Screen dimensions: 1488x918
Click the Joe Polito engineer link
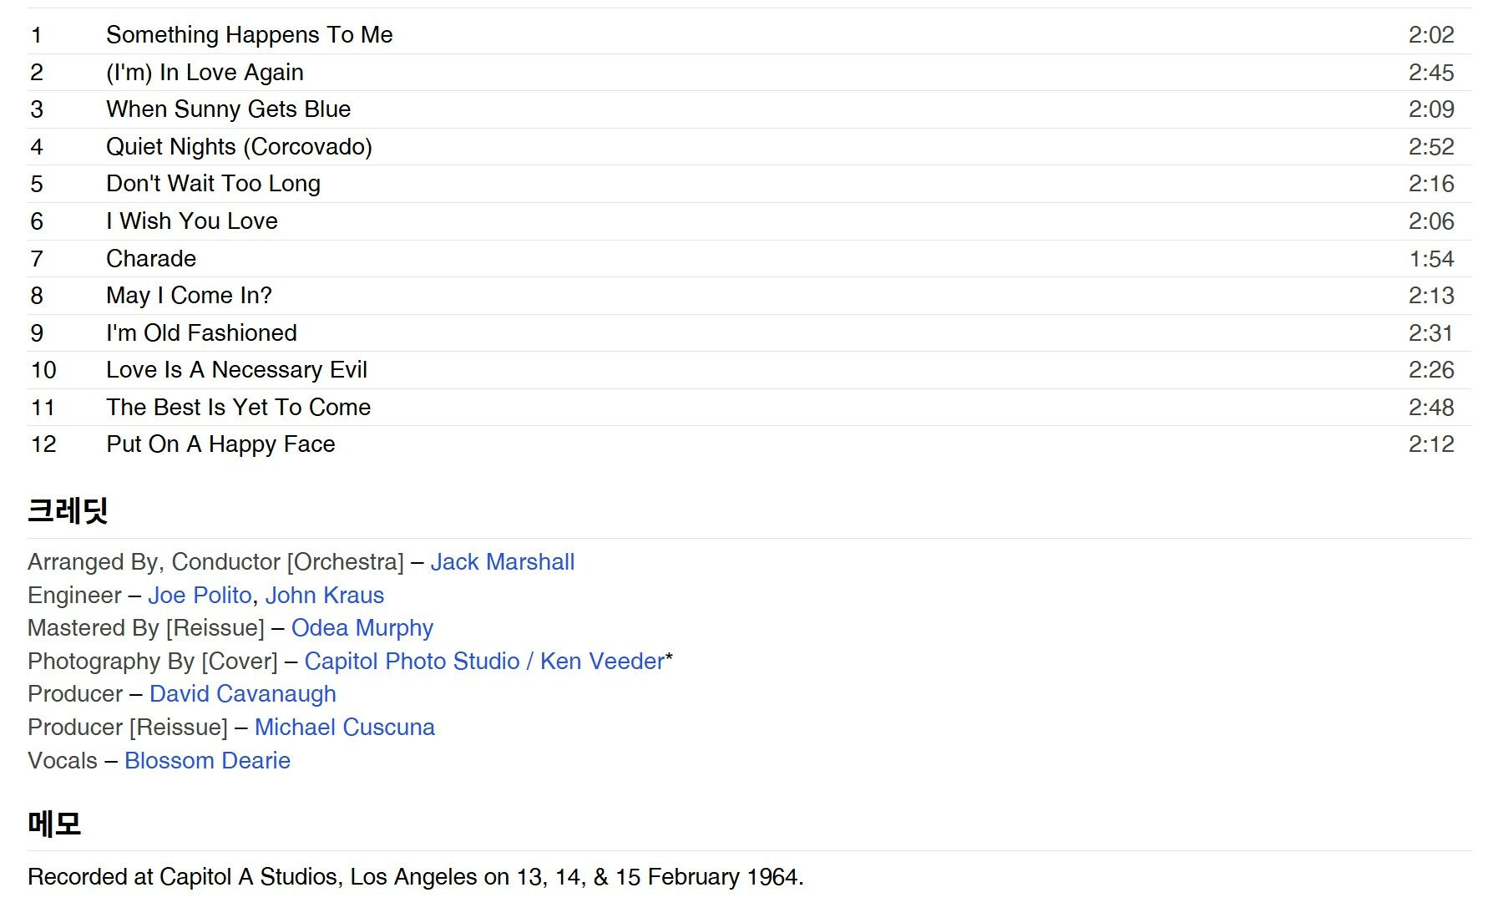pos(200,596)
